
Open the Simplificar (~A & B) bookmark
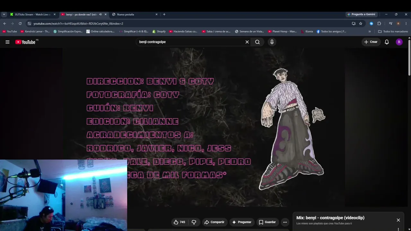134,31
